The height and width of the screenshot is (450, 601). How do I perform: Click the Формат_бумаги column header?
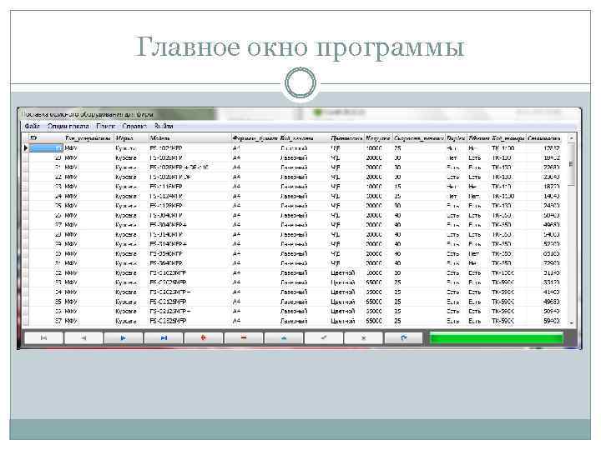(x=255, y=137)
